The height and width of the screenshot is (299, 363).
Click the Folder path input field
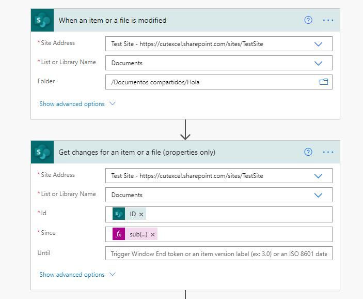(x=219, y=82)
